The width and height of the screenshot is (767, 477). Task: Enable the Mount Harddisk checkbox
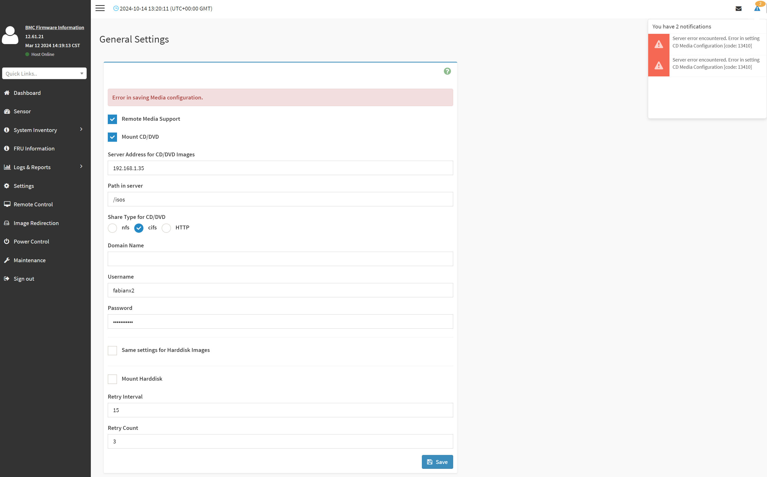click(112, 379)
